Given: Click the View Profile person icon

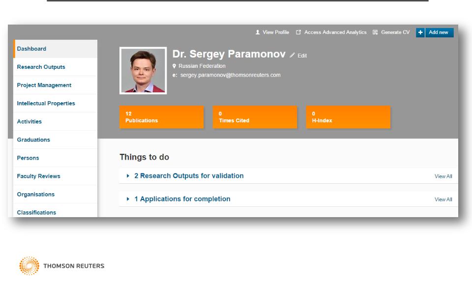Looking at the screenshot, I should 258,32.
